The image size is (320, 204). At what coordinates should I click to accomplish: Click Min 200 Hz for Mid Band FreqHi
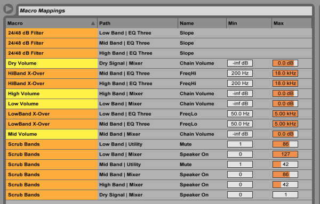pyautogui.click(x=240, y=74)
